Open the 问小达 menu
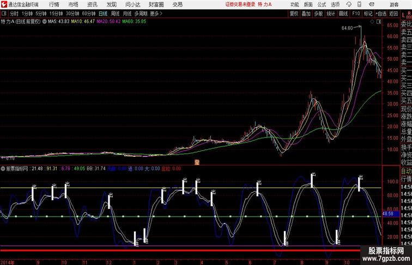The height and width of the screenshot is (265, 412). click(x=132, y=4)
